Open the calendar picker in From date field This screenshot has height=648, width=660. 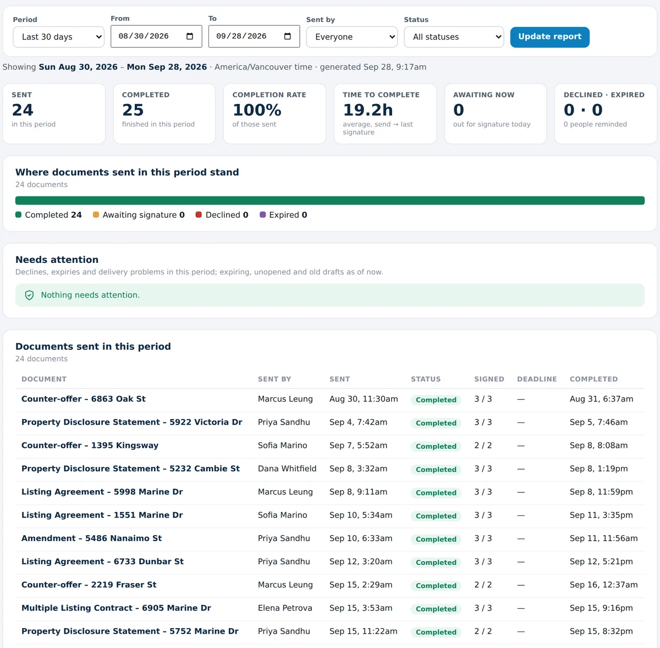click(x=190, y=36)
